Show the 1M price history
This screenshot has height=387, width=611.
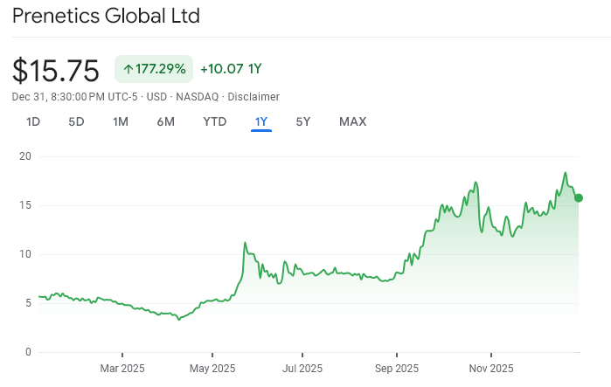point(121,121)
